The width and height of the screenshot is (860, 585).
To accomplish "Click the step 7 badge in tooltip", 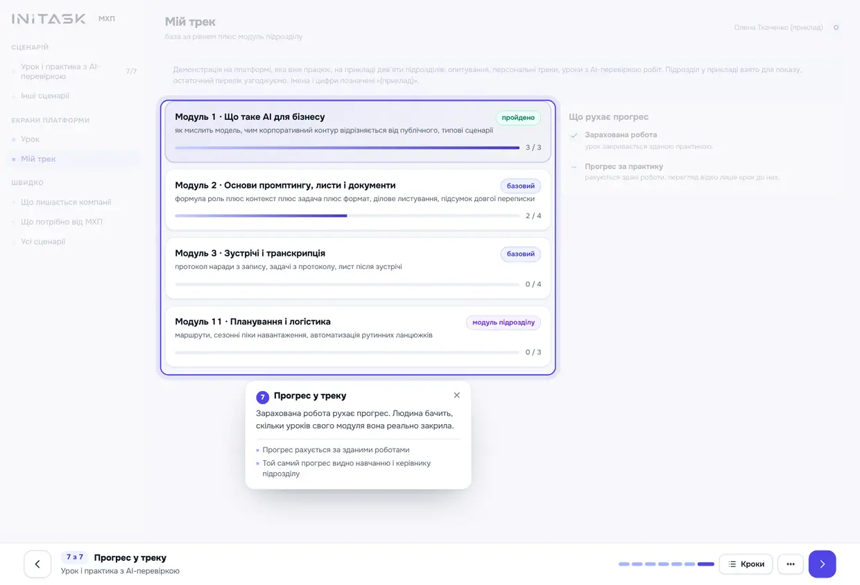I will point(262,397).
